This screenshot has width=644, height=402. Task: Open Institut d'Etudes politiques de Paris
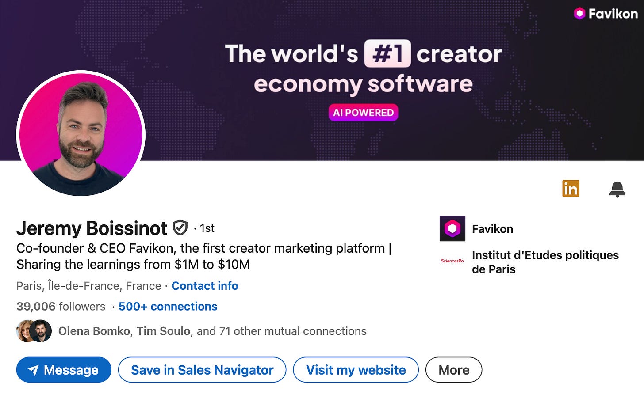(545, 262)
